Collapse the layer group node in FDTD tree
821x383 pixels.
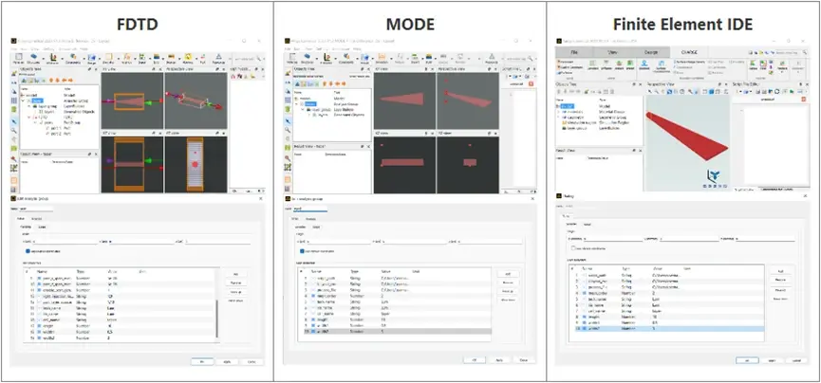pos(28,106)
